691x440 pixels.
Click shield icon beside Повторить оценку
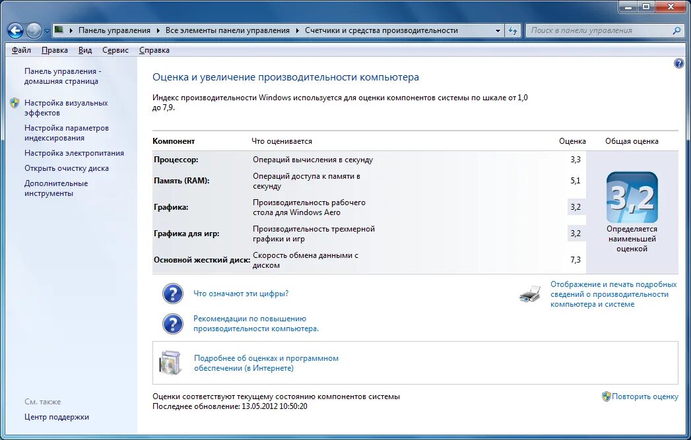pyautogui.click(x=607, y=396)
